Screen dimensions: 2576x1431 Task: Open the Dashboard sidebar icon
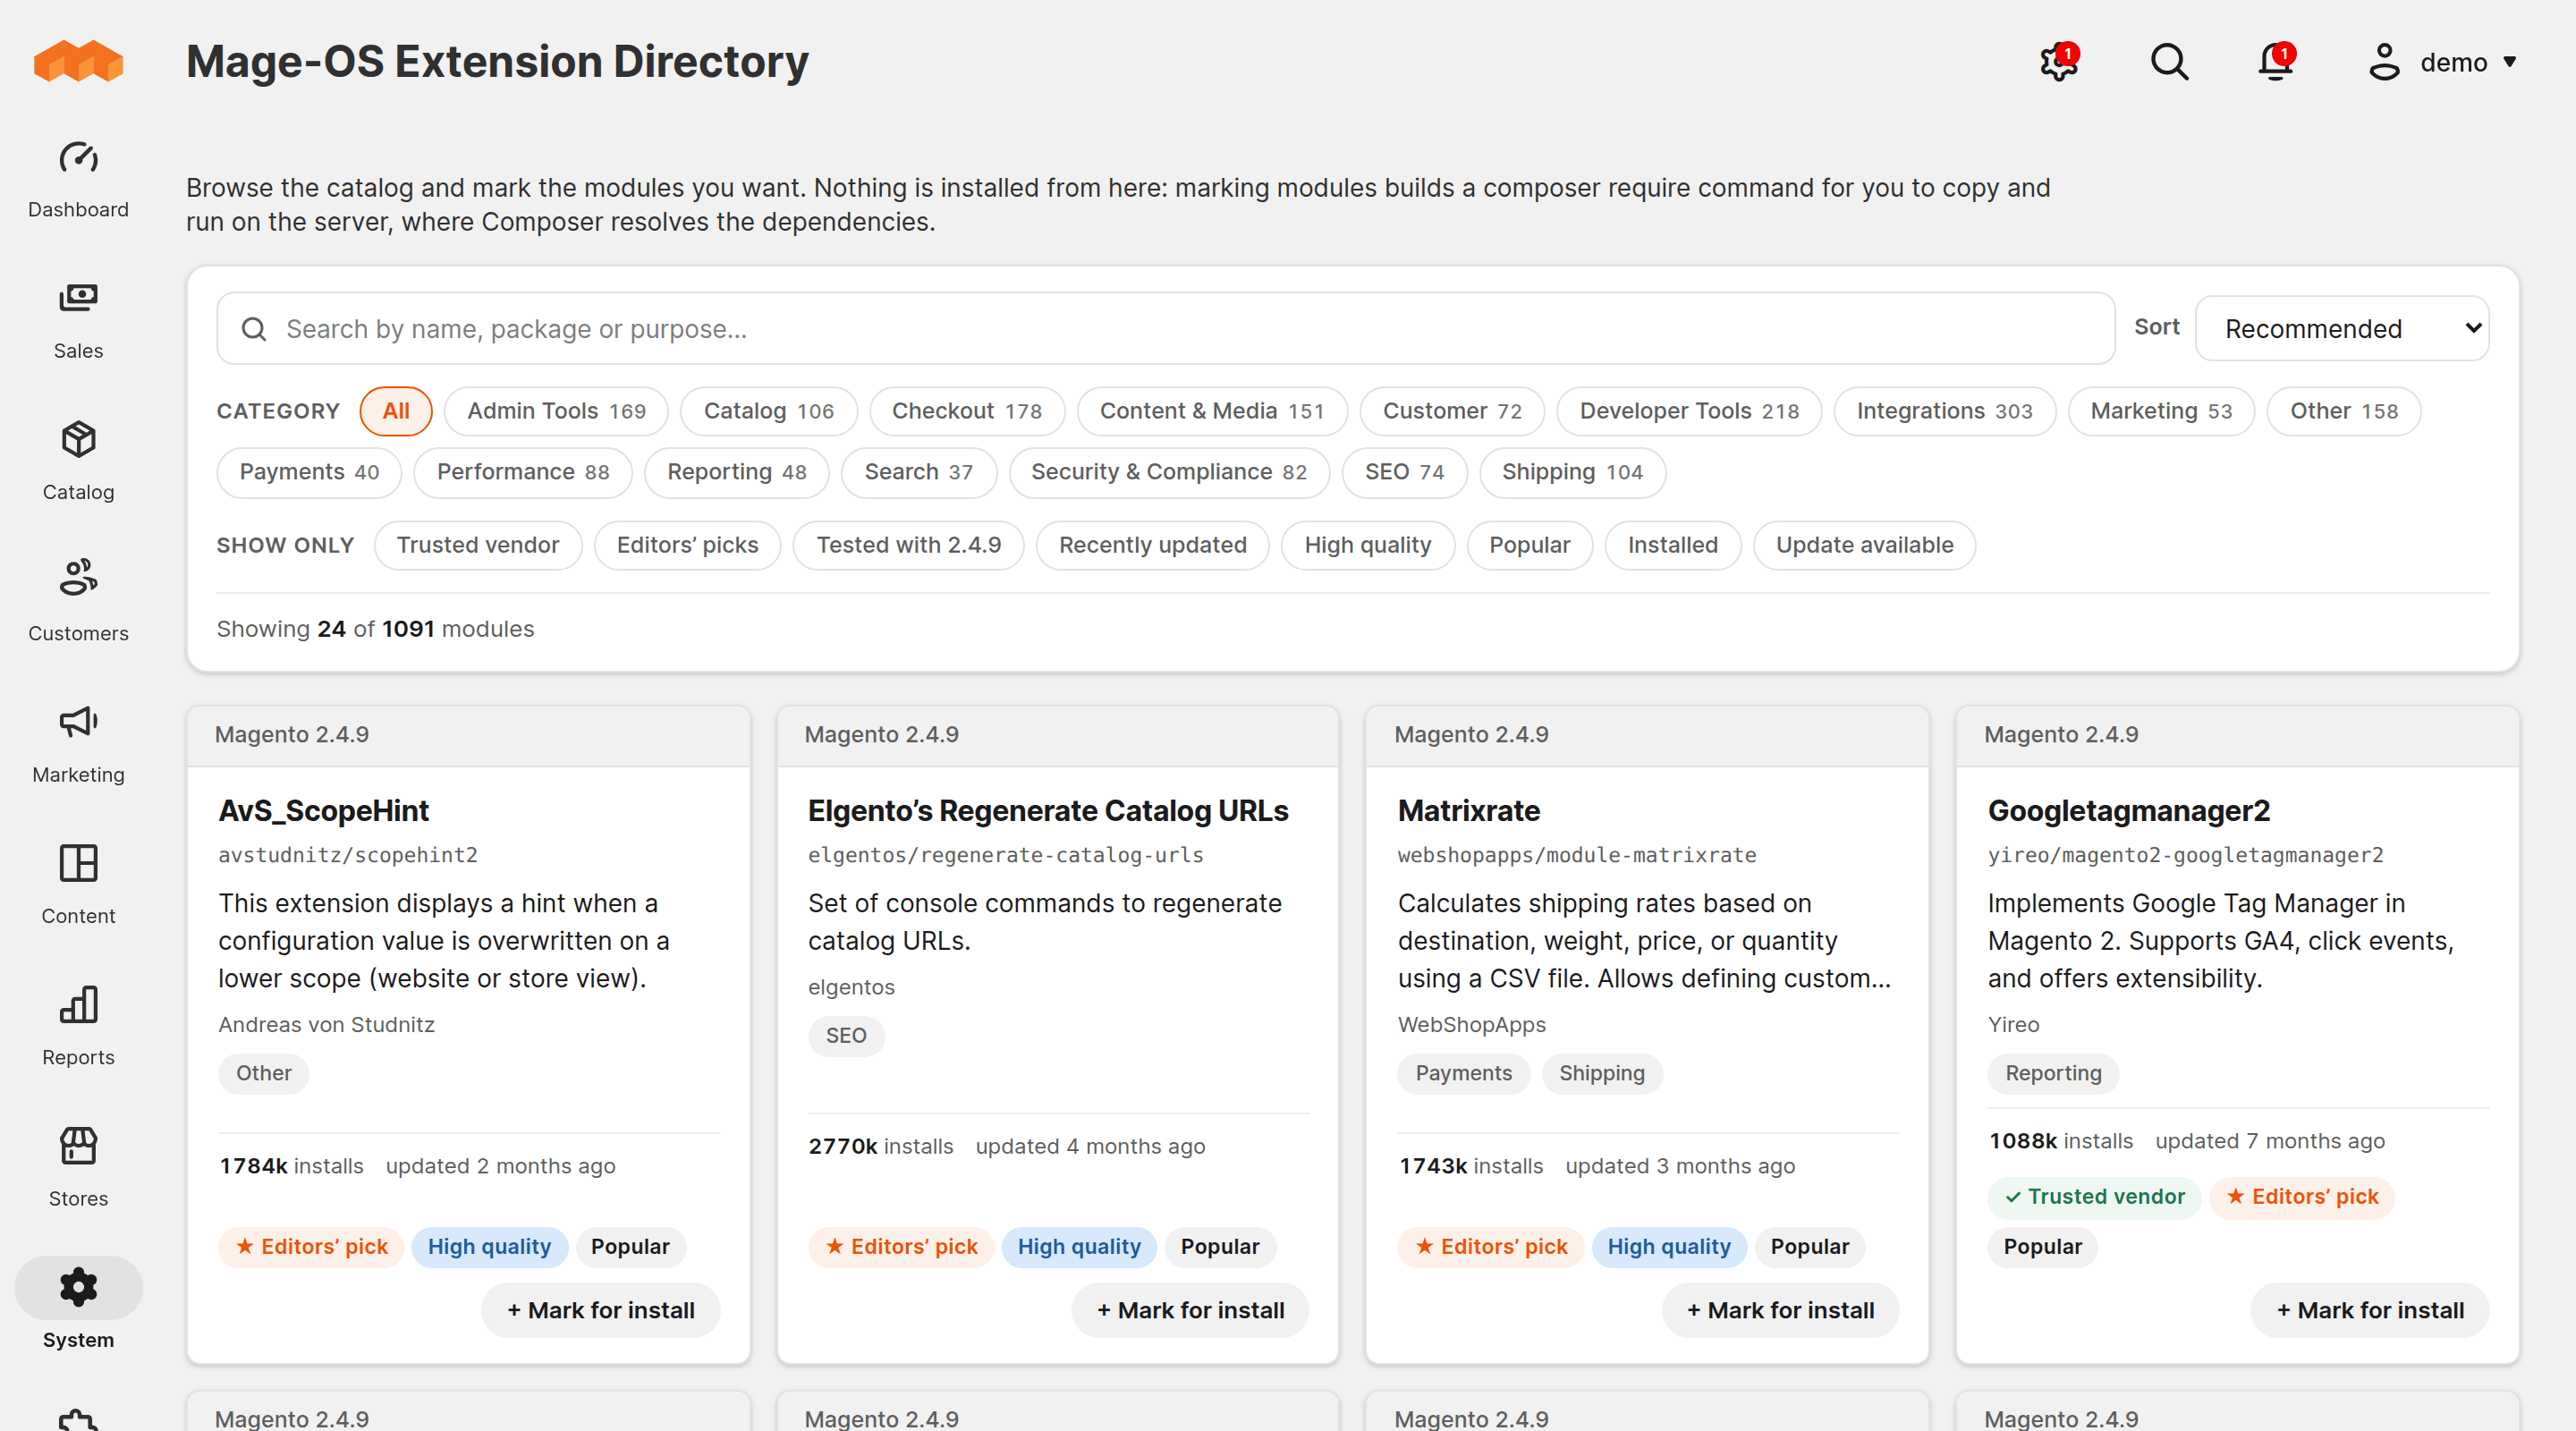click(x=78, y=158)
